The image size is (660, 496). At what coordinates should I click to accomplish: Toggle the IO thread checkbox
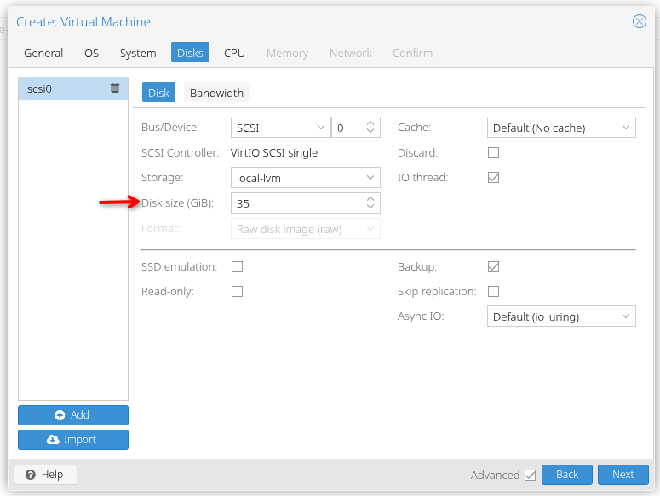click(x=493, y=177)
